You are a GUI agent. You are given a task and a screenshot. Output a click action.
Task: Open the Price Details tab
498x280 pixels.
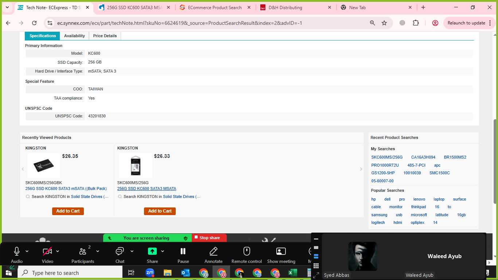pyautogui.click(x=105, y=36)
